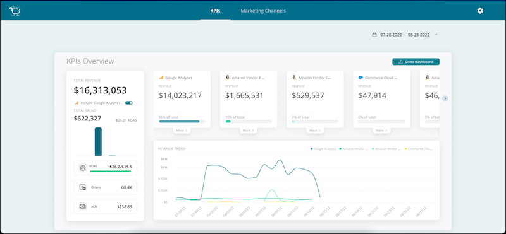Screen dimensions: 506x234
Task: Open the settings gear icon
Action: click(480, 11)
